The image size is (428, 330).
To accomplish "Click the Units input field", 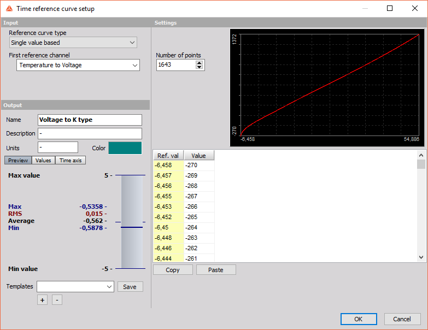I will [x=58, y=148].
